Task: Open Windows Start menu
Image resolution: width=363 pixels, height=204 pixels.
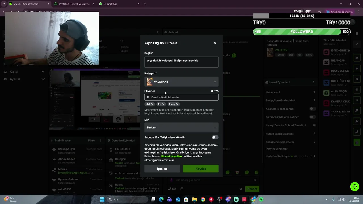Action: [102, 199]
